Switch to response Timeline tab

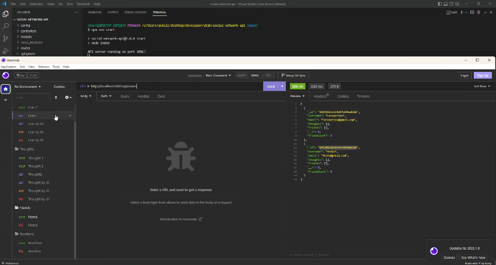pos(363,96)
